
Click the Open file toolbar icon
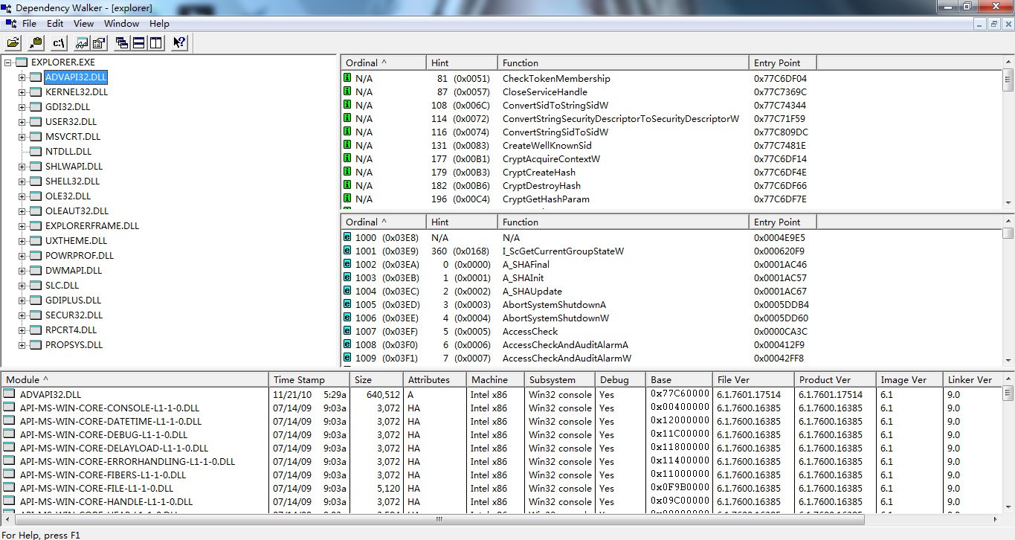pos(13,42)
